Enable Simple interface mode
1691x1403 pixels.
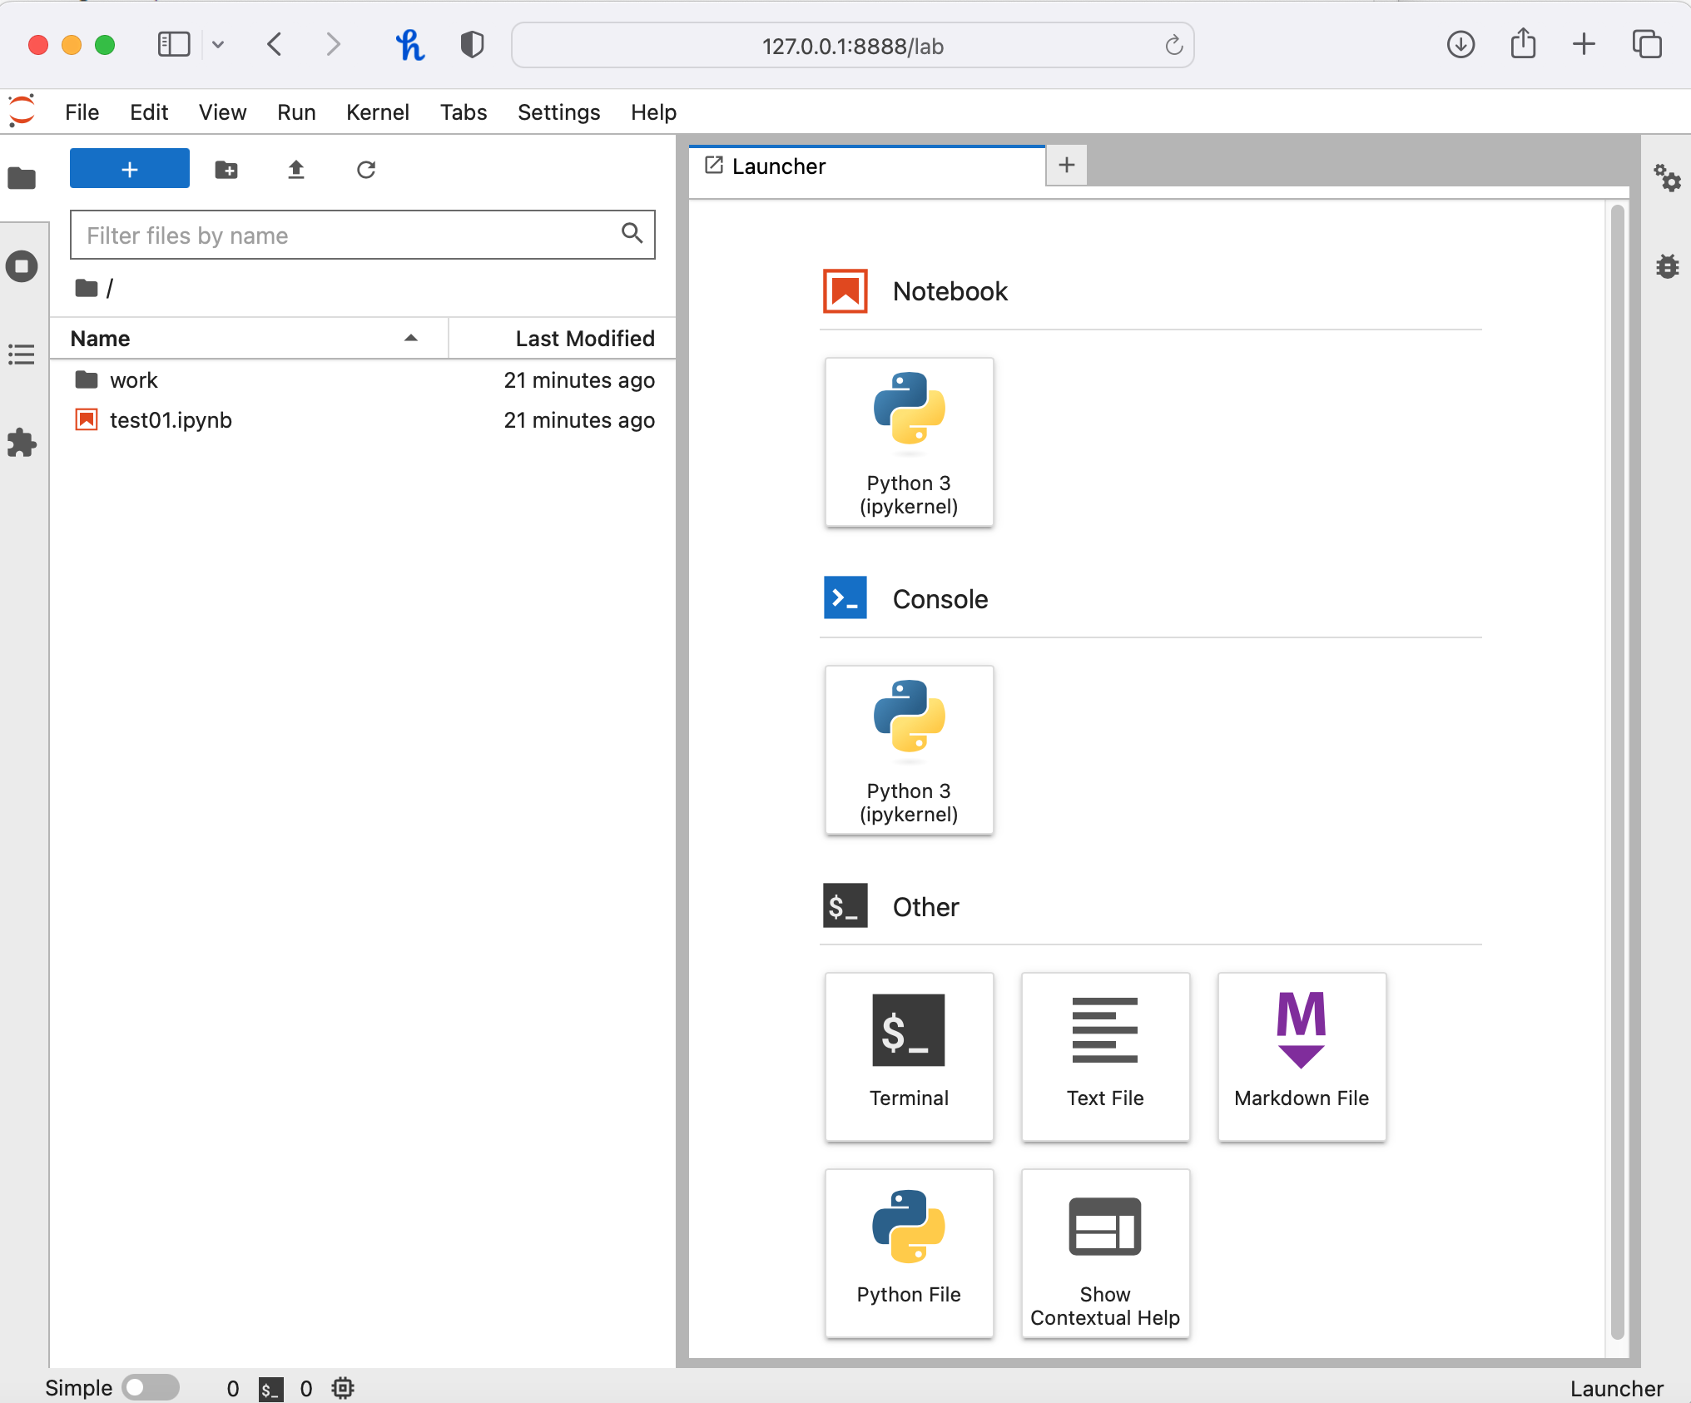pyautogui.click(x=150, y=1387)
